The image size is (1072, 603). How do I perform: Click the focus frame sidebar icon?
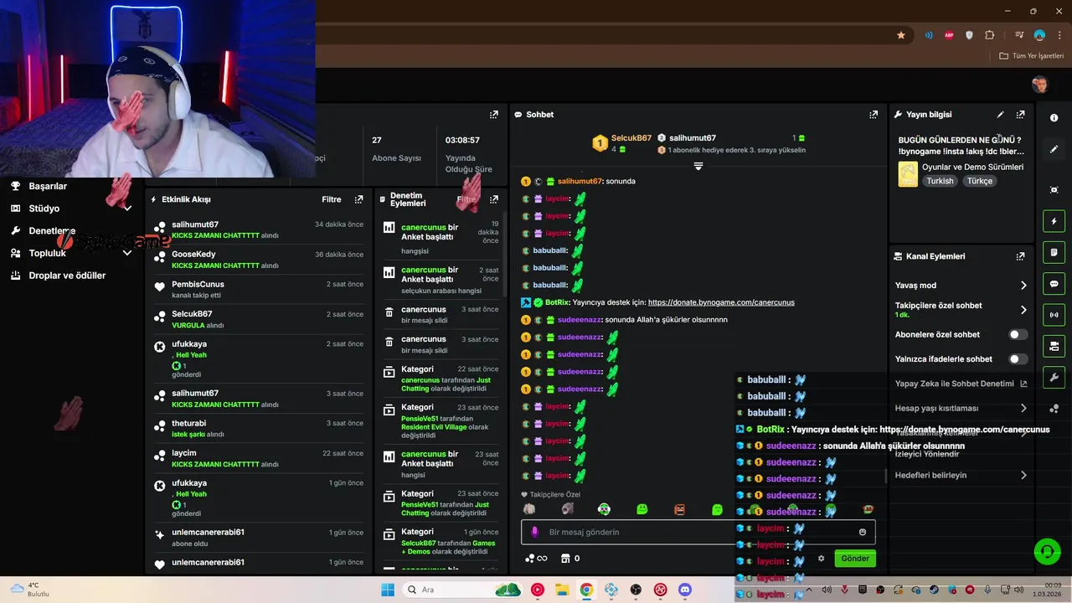(1054, 190)
